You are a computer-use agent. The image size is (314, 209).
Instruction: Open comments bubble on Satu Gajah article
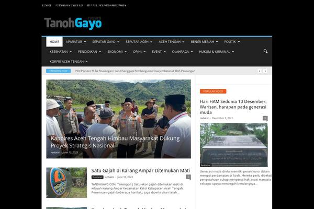188,177
